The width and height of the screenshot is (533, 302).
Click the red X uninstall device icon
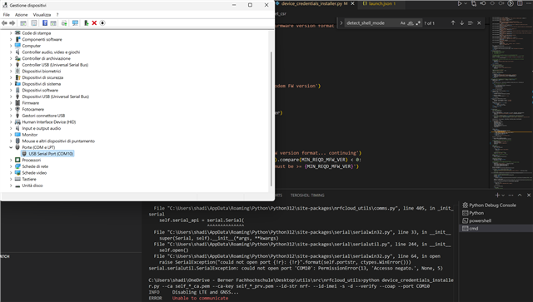94,23
